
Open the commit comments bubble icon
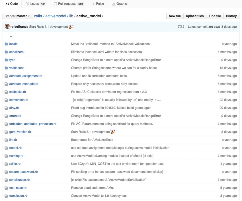click(180, 27)
